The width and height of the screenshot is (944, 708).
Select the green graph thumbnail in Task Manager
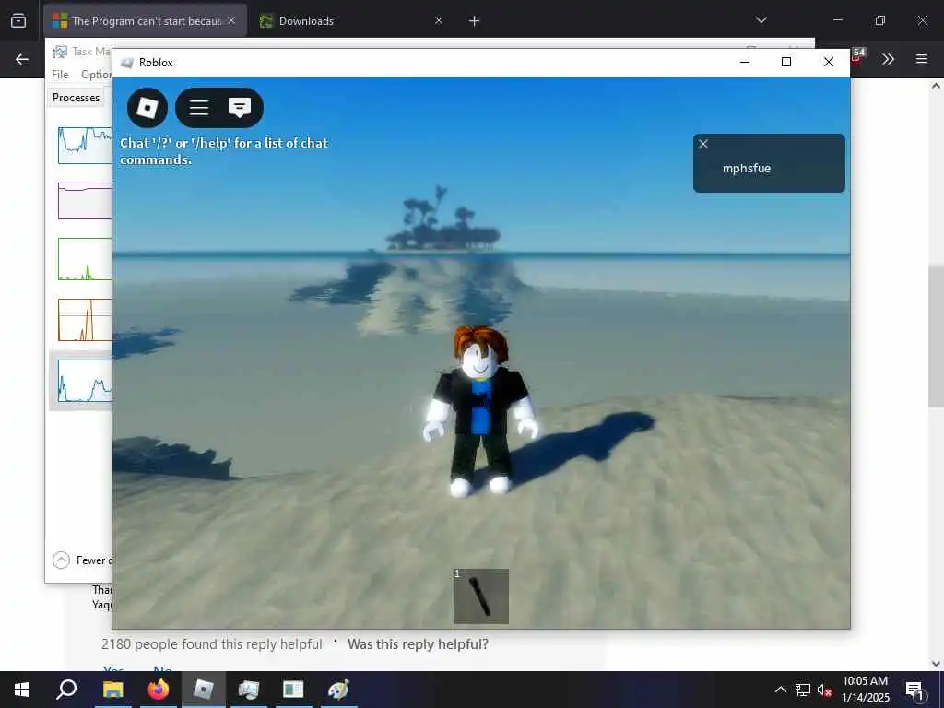(85, 259)
